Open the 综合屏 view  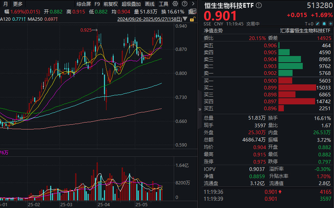84,4
